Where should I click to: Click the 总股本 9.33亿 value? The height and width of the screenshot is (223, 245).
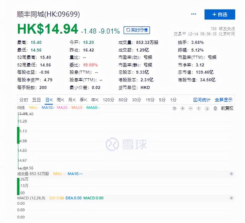click(x=142, y=72)
